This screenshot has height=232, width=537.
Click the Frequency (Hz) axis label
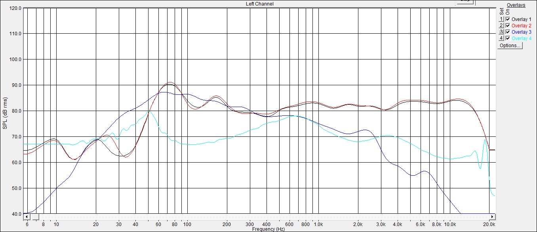(268, 229)
